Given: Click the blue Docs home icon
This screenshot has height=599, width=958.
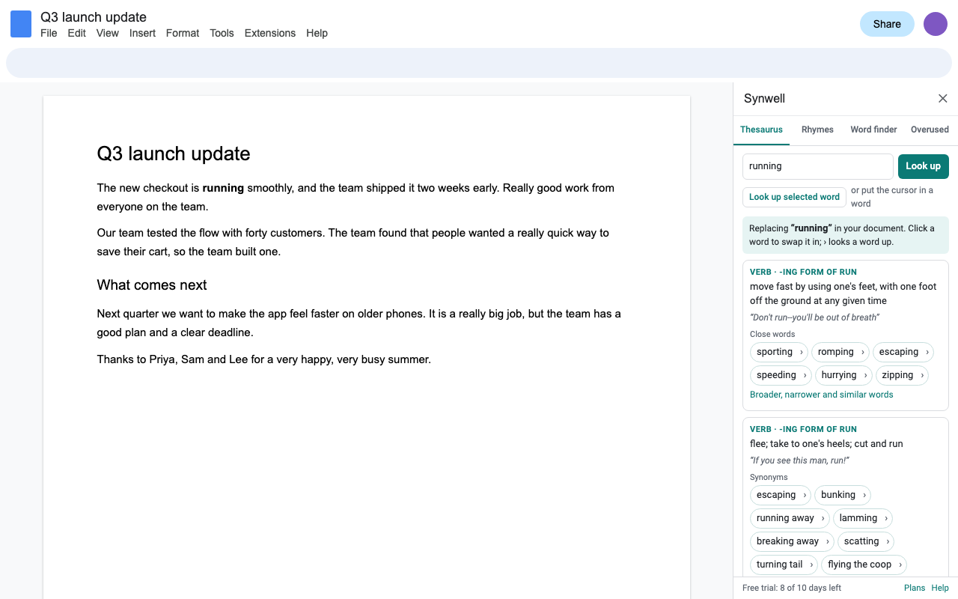Looking at the screenshot, I should (21, 24).
